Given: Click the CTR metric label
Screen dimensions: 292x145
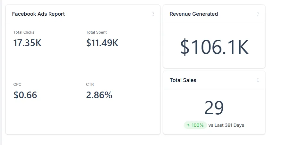Looking at the screenshot, I should point(90,85).
